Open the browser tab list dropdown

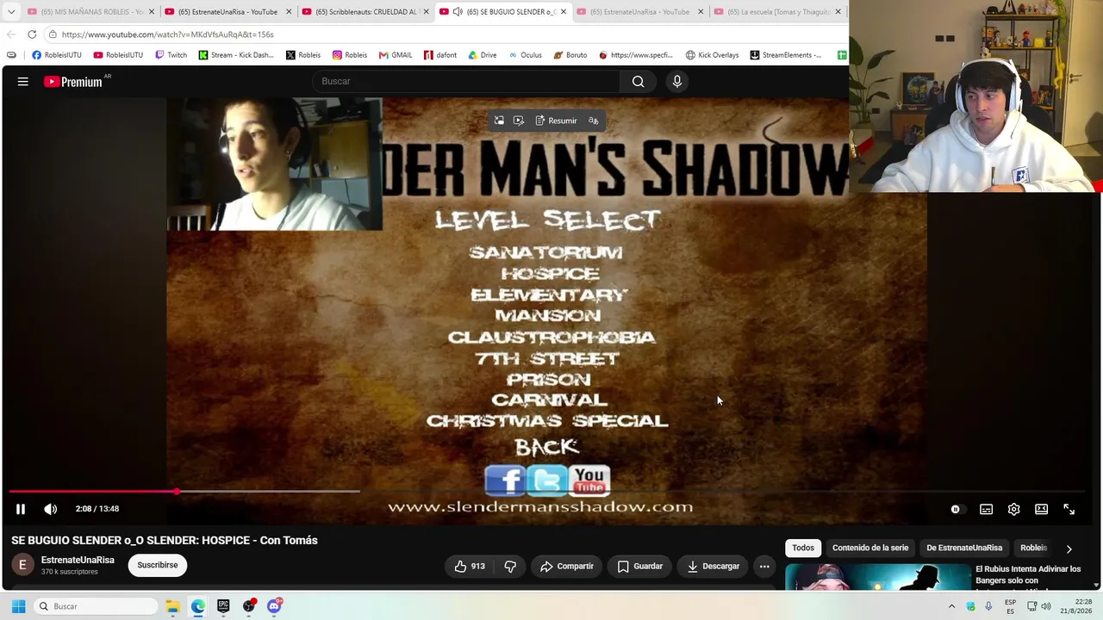[11, 12]
